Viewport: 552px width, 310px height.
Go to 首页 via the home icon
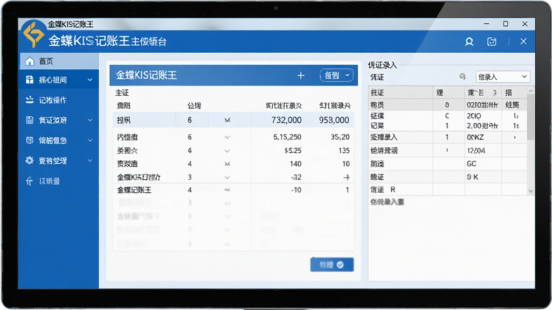(x=30, y=61)
